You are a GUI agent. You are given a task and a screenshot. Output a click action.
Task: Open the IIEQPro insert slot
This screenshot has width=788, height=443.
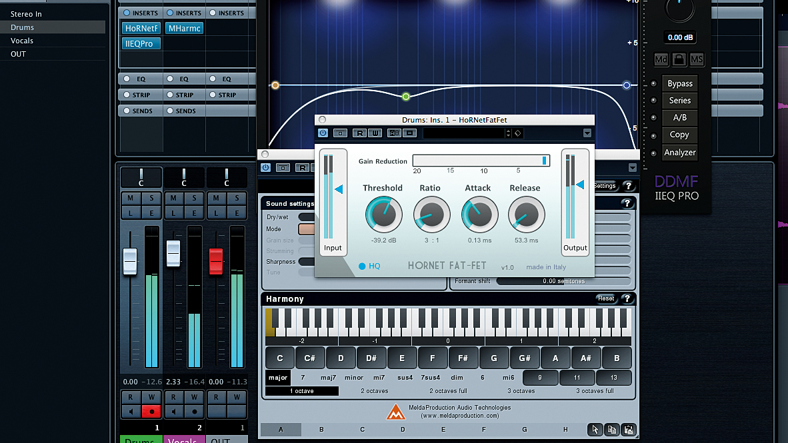(x=141, y=44)
